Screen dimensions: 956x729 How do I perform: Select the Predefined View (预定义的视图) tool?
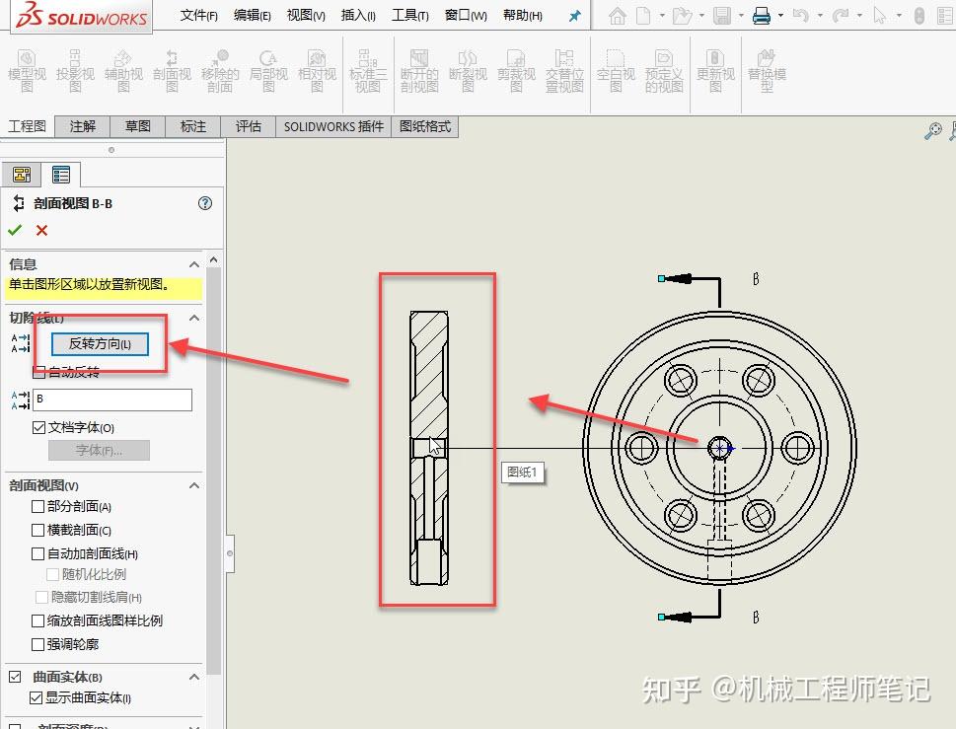coord(664,71)
